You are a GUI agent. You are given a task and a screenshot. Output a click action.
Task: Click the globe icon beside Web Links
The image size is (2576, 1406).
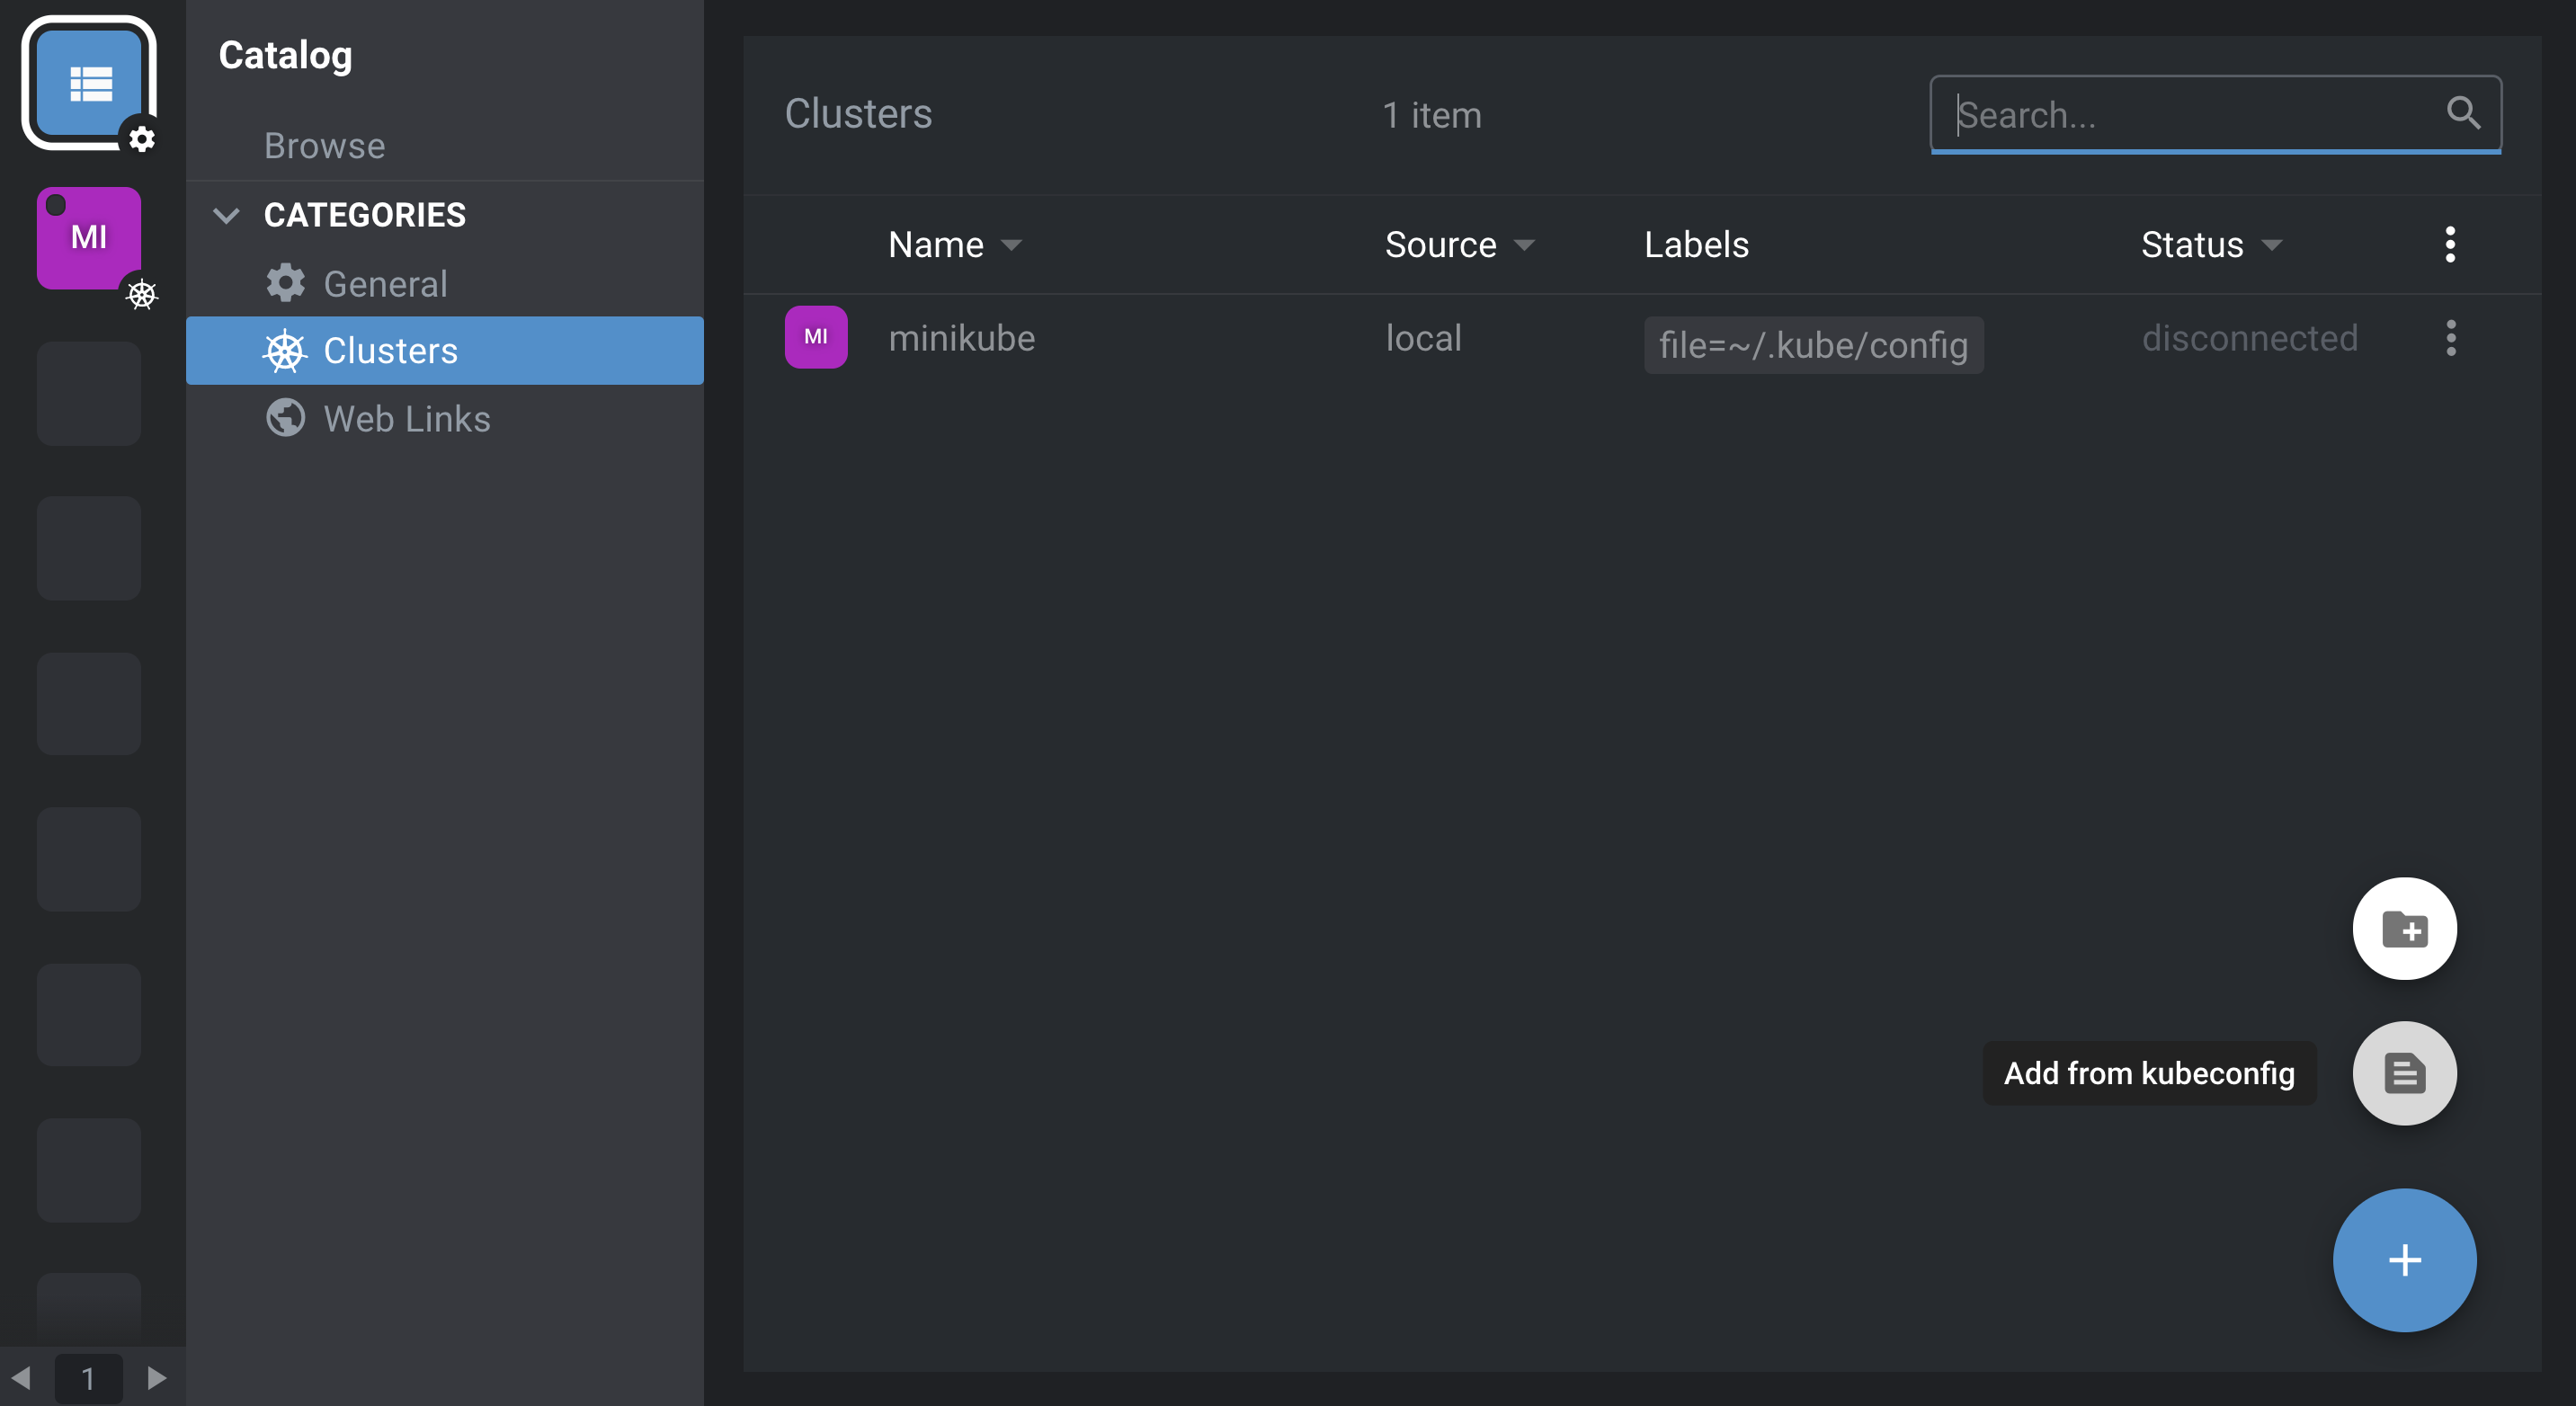point(284,418)
